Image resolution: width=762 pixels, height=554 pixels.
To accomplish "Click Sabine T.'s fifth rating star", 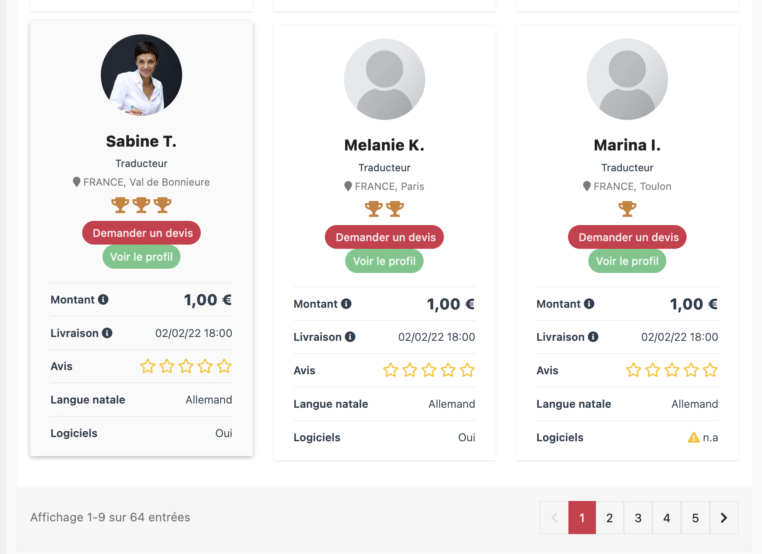I will [x=224, y=366].
